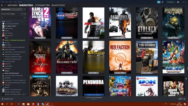Open Penumbra Black Plague cover
188x106 pixels.
coord(93,86)
